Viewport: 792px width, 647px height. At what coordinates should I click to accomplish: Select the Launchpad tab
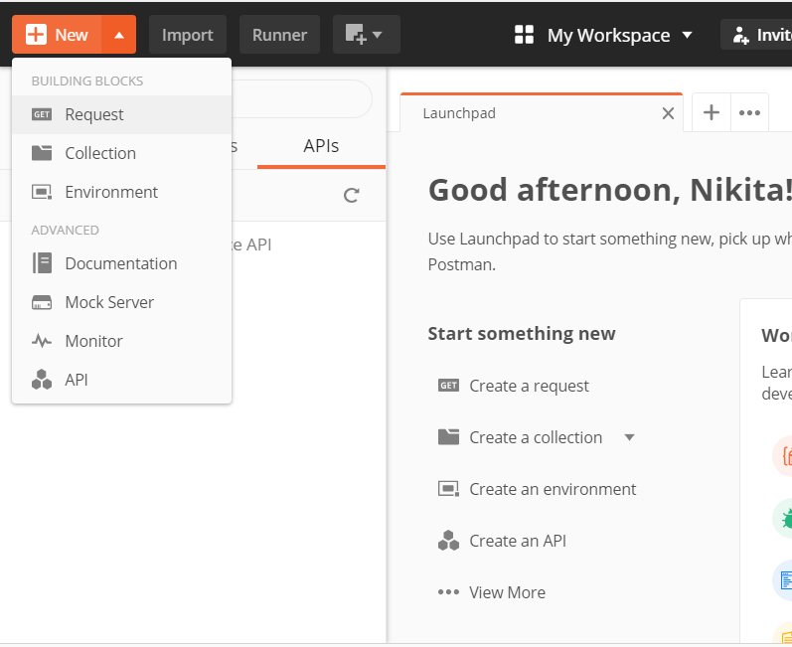[x=542, y=113]
